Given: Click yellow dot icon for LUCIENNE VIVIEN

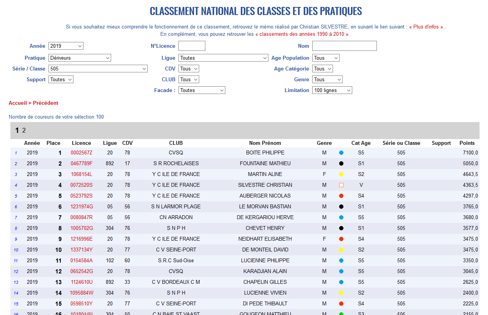Looking at the screenshot, I should click(341, 293).
